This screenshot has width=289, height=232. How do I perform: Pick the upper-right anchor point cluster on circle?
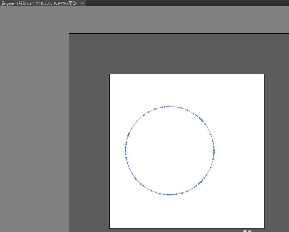point(201,119)
